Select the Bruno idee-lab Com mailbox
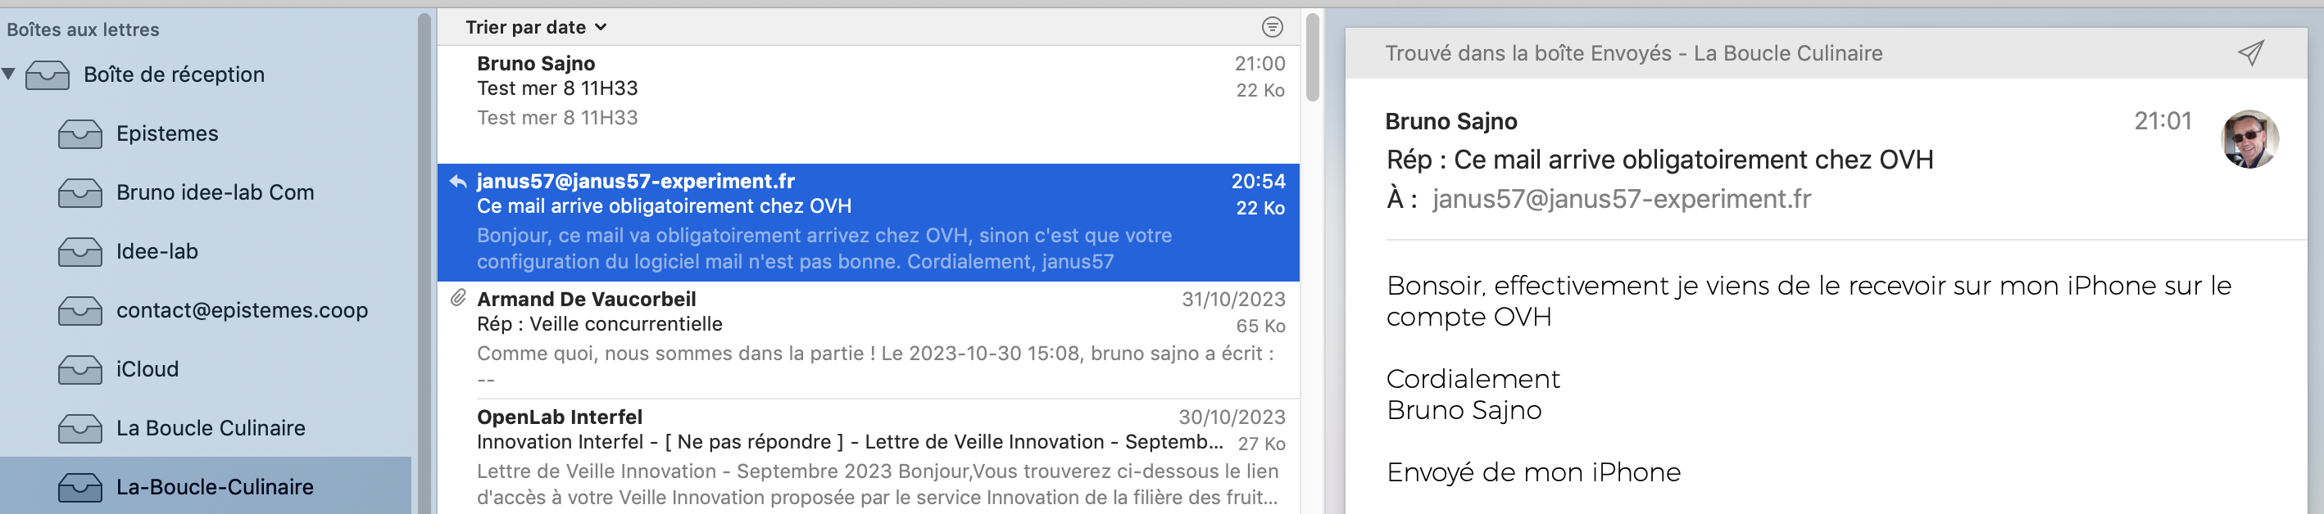2324x514 pixels. pyautogui.click(x=214, y=193)
